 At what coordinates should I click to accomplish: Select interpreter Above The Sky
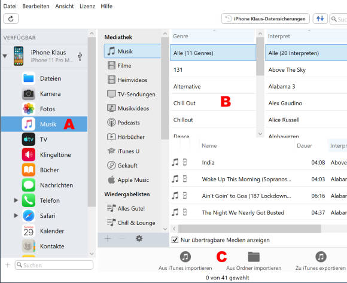point(306,69)
